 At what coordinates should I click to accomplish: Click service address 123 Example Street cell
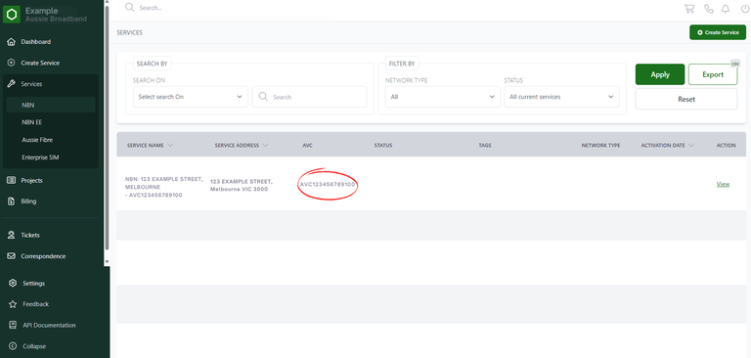[242, 186]
